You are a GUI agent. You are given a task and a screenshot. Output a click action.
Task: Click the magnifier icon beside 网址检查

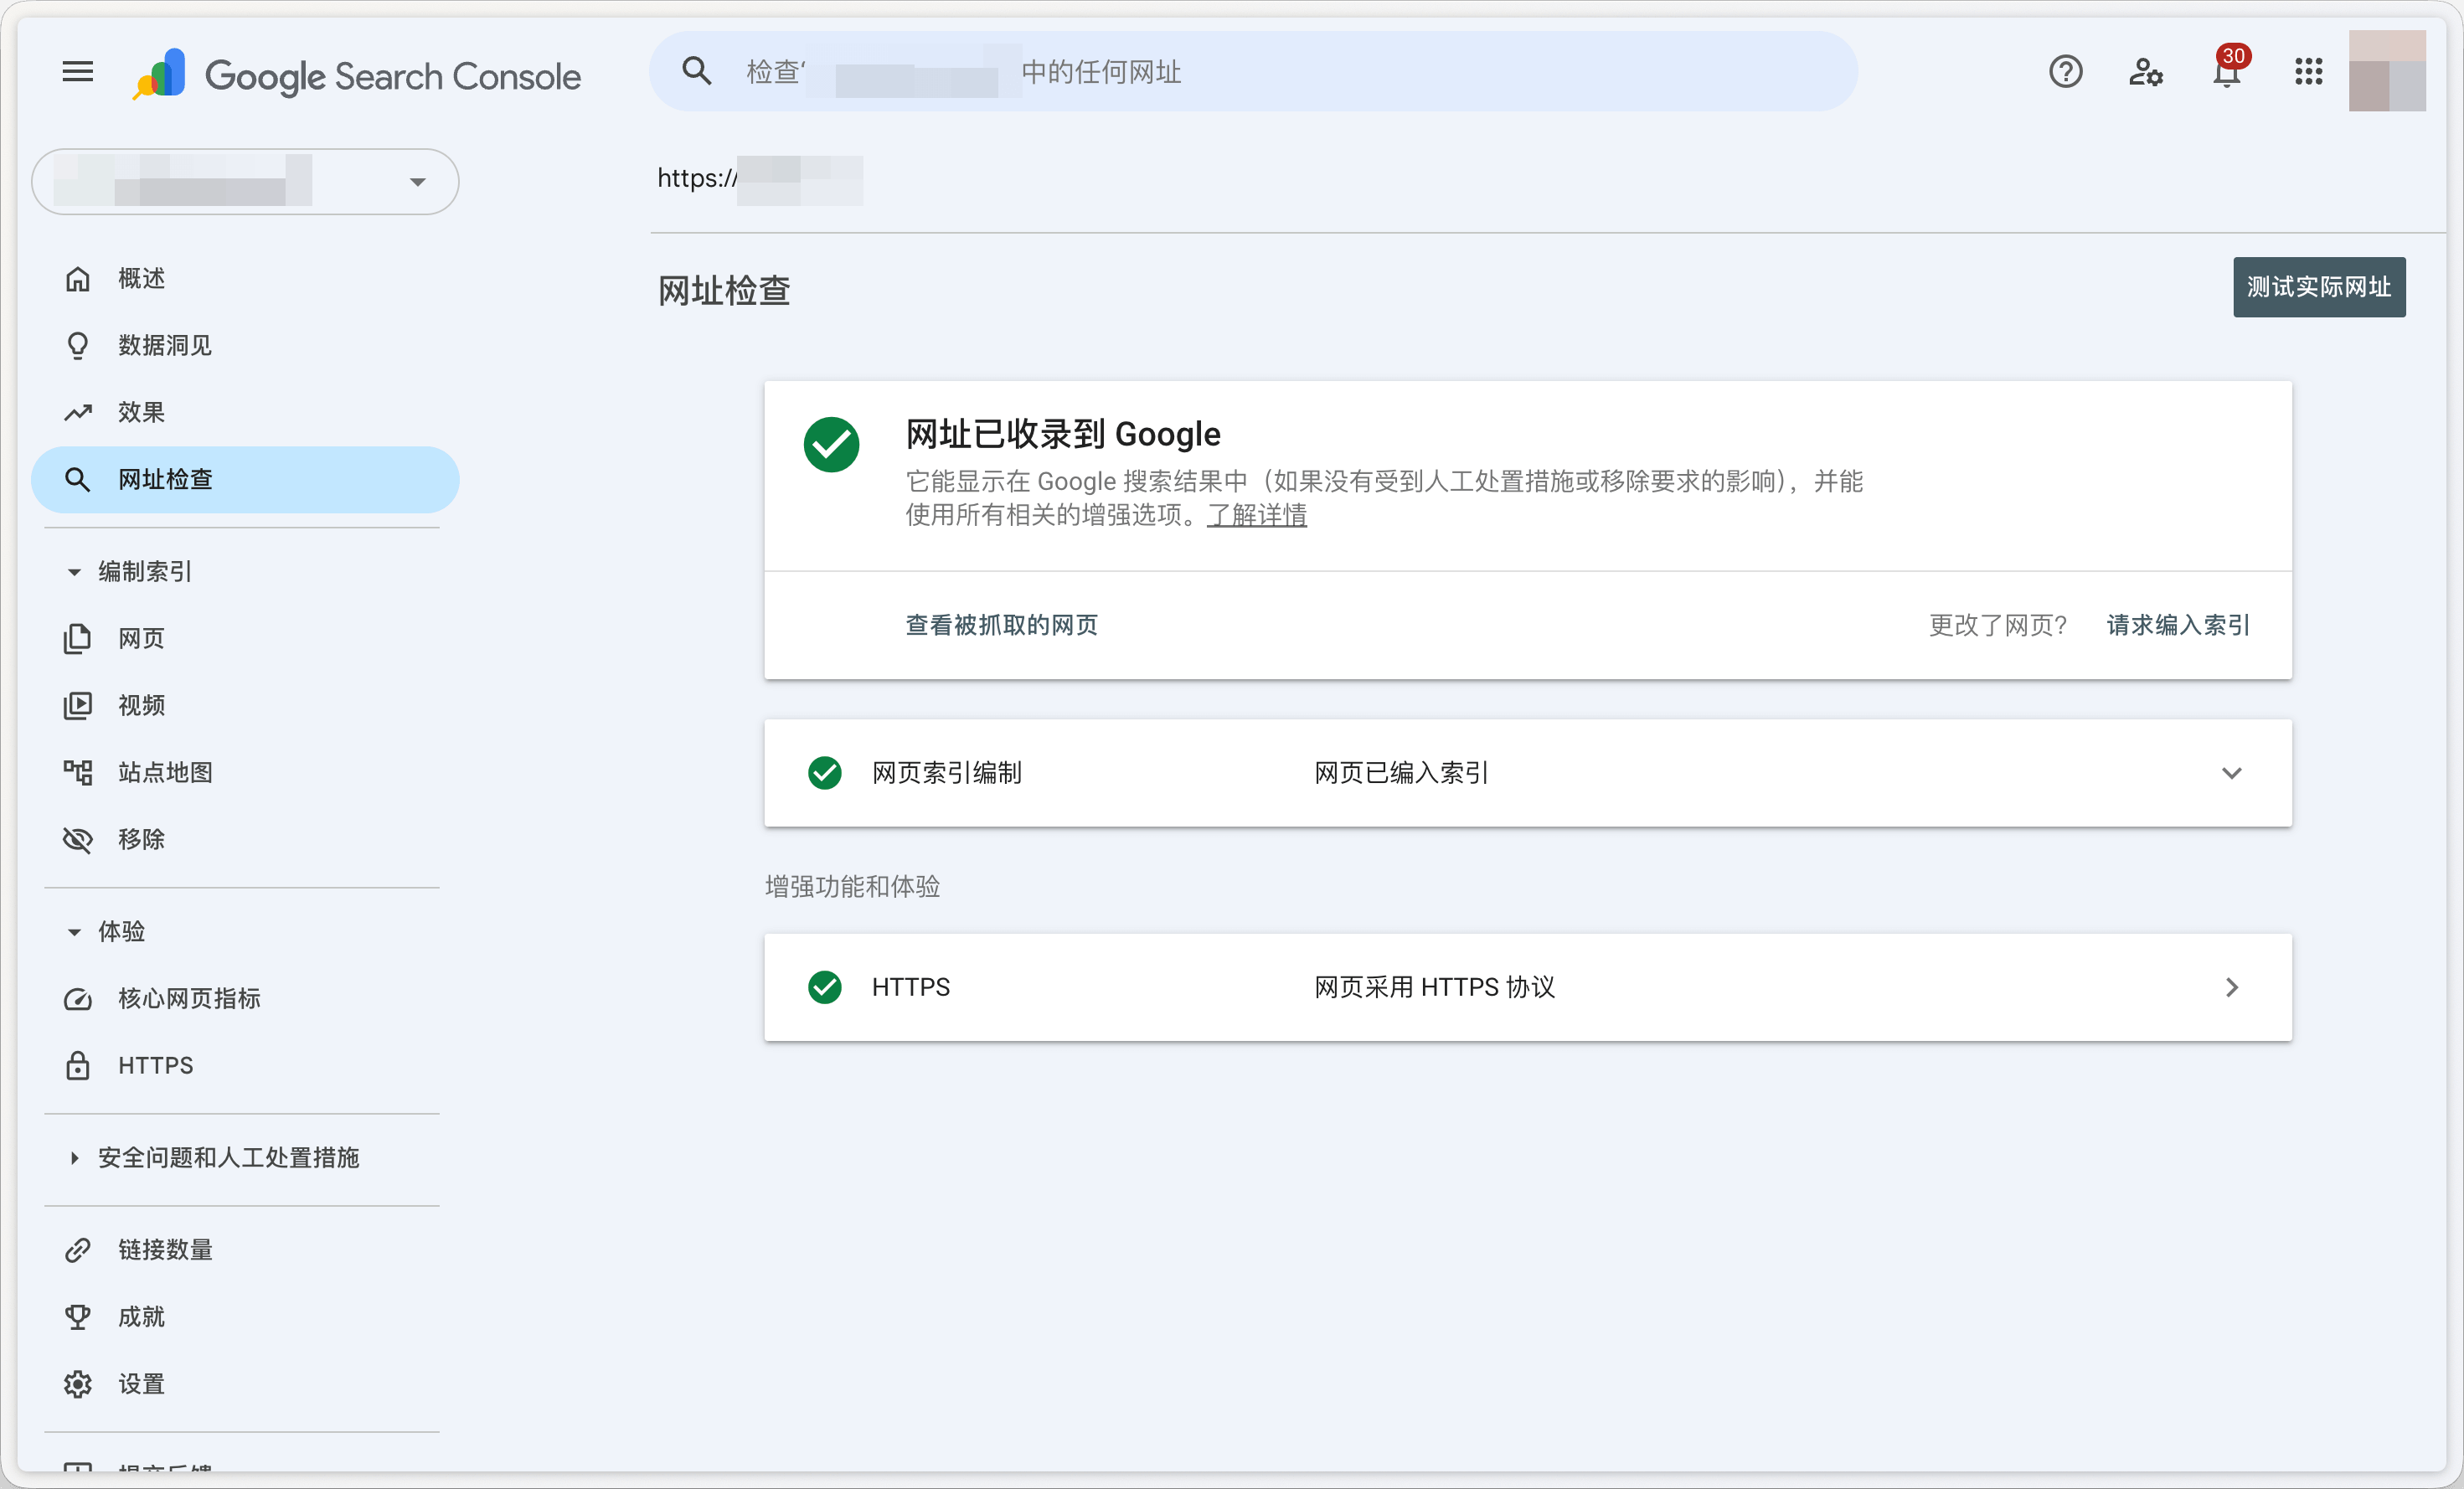[x=77, y=480]
